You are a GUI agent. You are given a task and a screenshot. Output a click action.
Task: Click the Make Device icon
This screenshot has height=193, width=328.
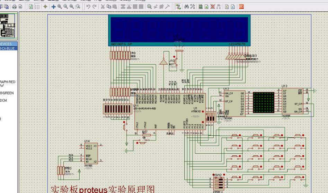pyautogui.click(x=156, y=7)
